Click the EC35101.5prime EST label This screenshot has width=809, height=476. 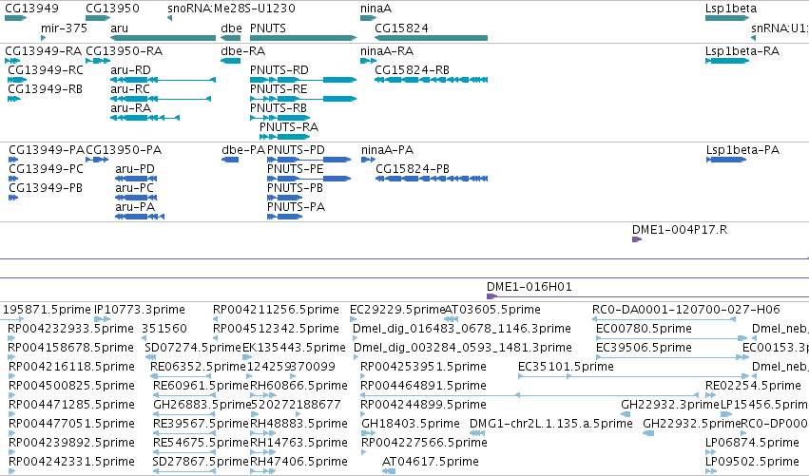pyautogui.click(x=566, y=367)
